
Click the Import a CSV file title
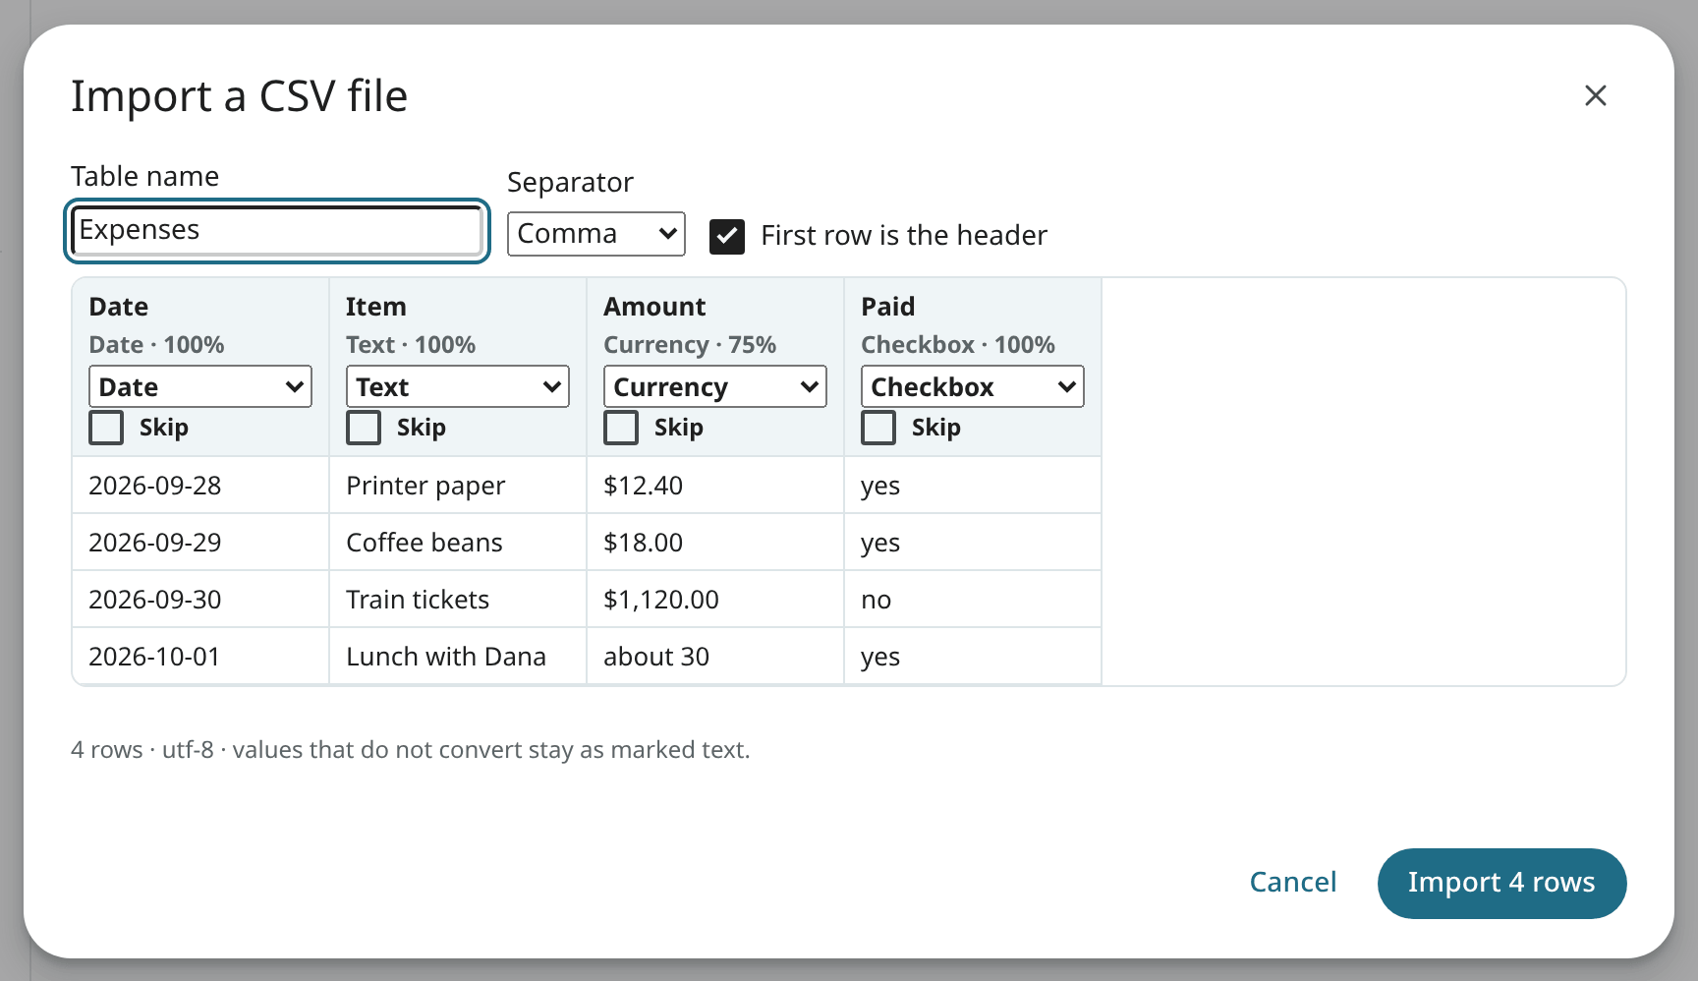tap(240, 96)
